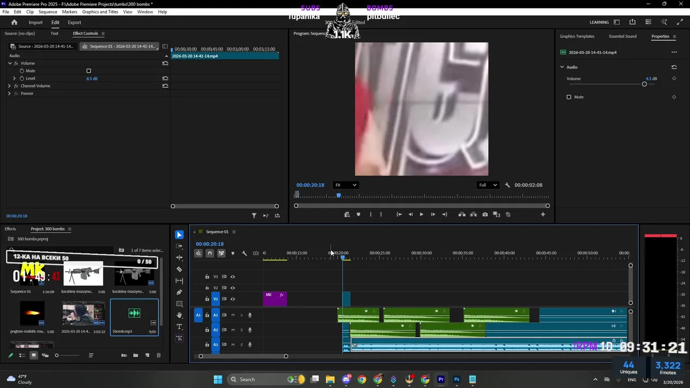This screenshot has height=388, width=690.
Task: Add marker in the timeline panel
Action: (233, 253)
